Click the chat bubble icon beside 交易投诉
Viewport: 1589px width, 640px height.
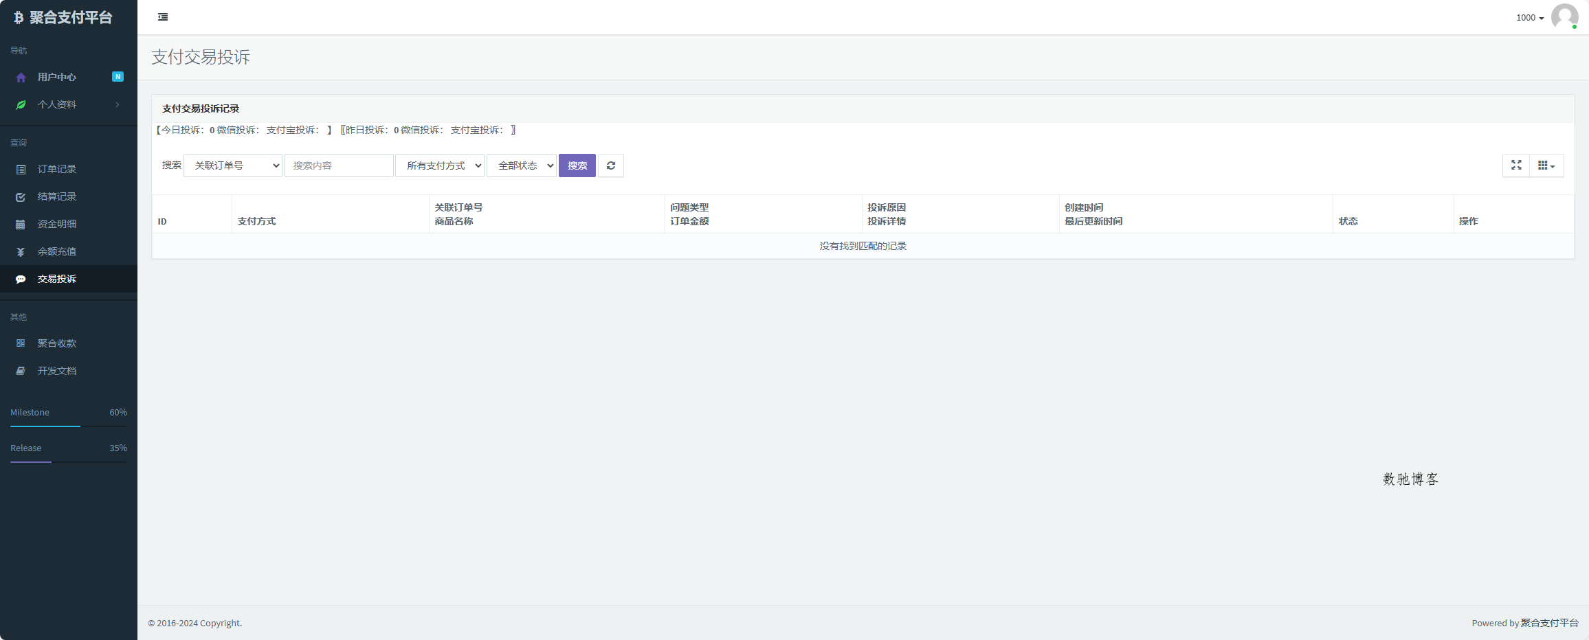point(21,279)
